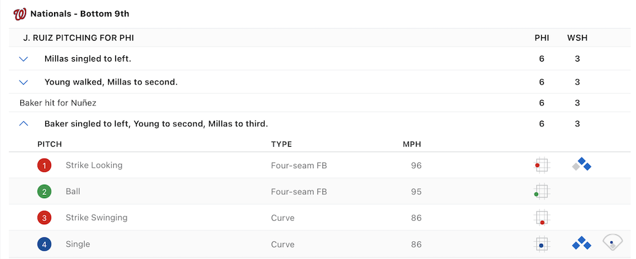
Task: Click base runners diamond on Strike Looking row
Action: point(581,166)
